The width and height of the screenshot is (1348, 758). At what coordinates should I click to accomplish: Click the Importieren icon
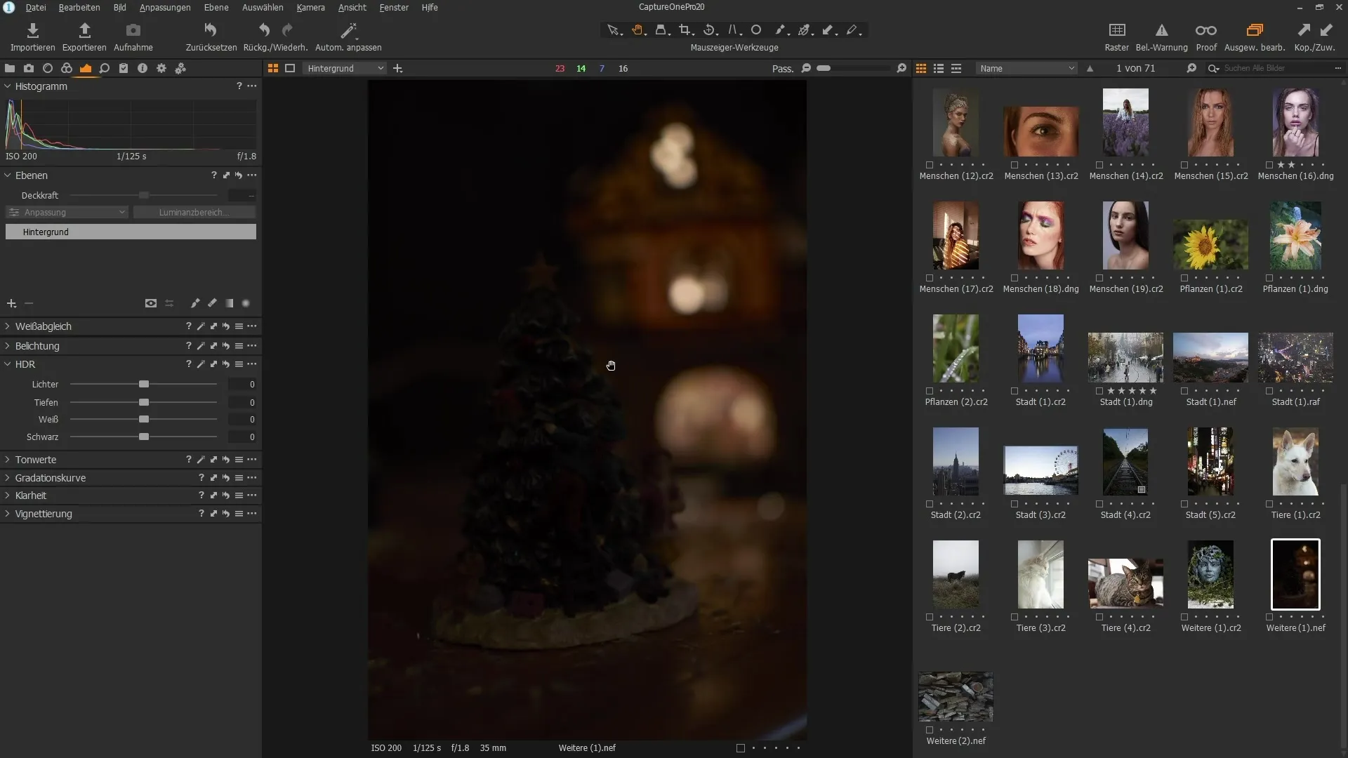[x=32, y=30]
